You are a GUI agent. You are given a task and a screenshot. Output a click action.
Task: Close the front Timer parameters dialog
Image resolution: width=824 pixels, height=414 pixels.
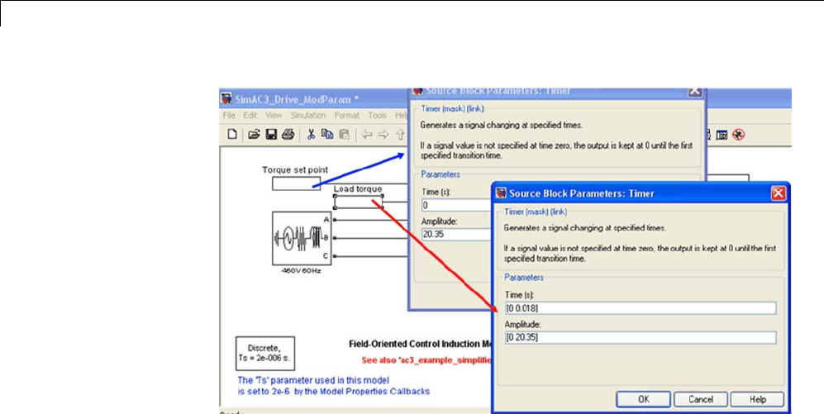pos(778,193)
